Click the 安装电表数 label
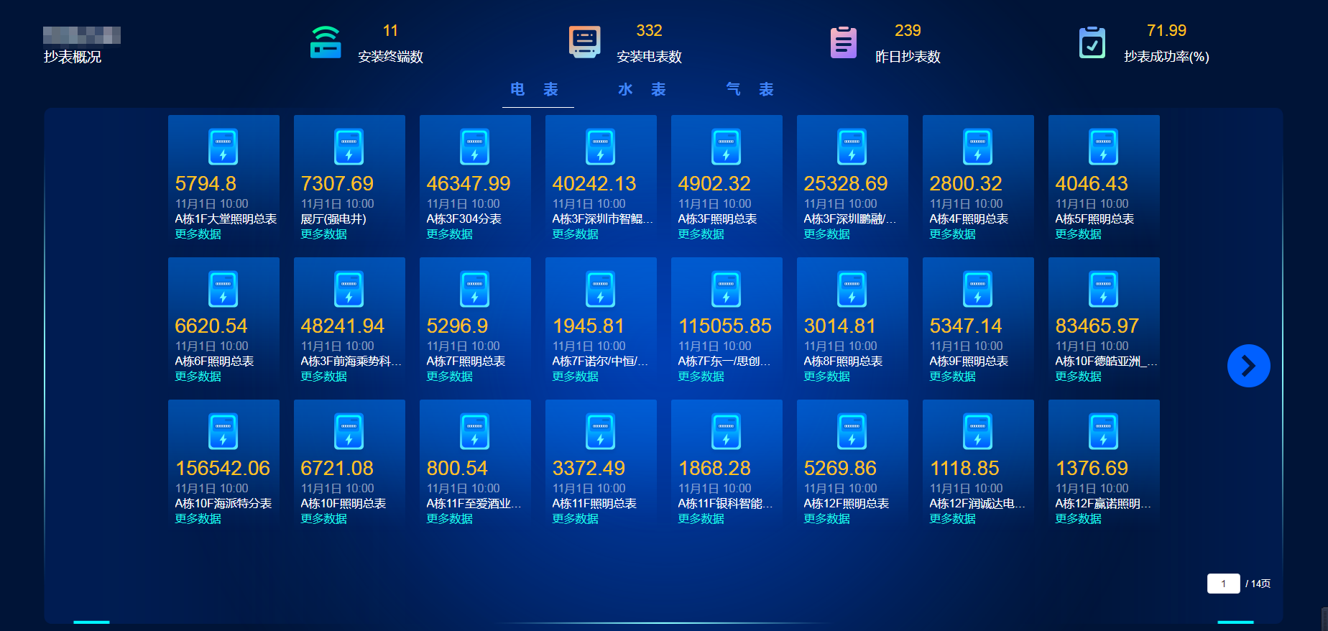1328x631 pixels. click(x=650, y=57)
